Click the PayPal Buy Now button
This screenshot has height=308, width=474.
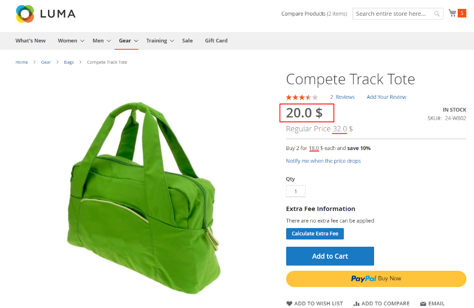click(376, 279)
